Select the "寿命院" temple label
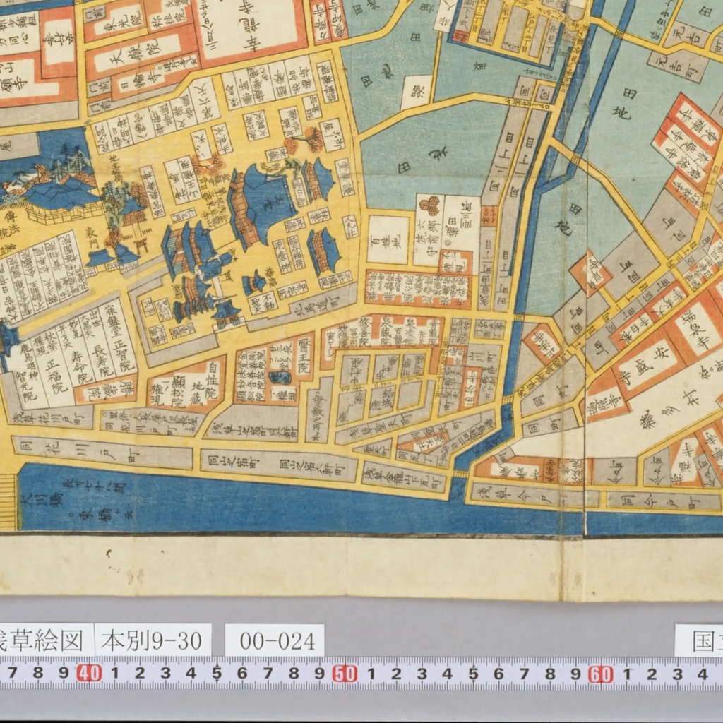723x723 pixels. point(80,369)
